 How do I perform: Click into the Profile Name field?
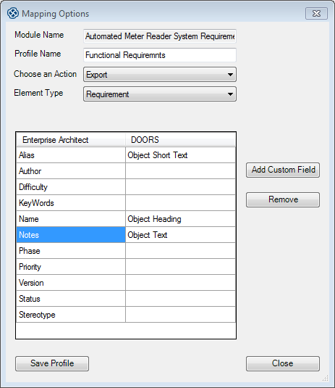(160, 55)
